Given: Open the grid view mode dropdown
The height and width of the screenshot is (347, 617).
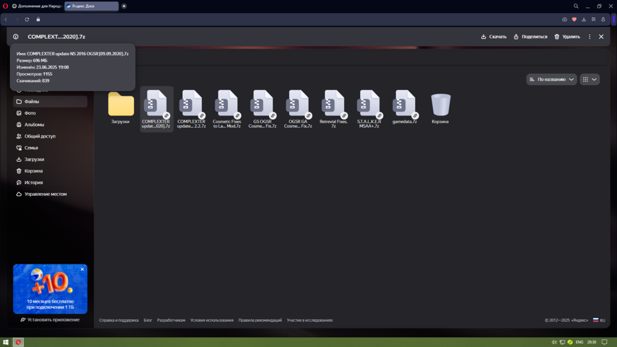Looking at the screenshot, I should [x=590, y=80].
